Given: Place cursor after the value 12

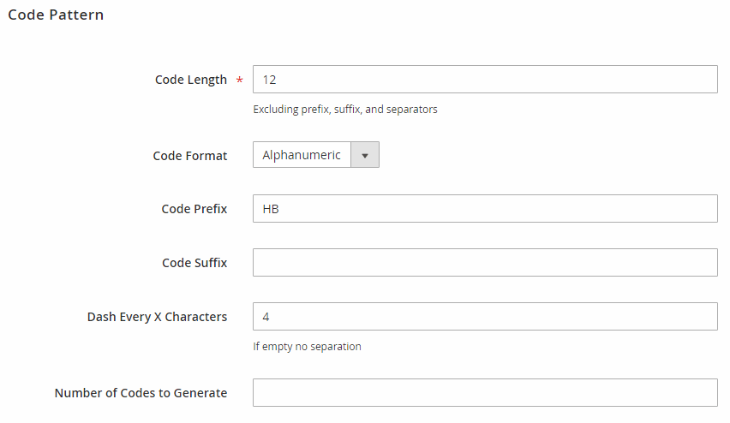Looking at the screenshot, I should [x=278, y=80].
